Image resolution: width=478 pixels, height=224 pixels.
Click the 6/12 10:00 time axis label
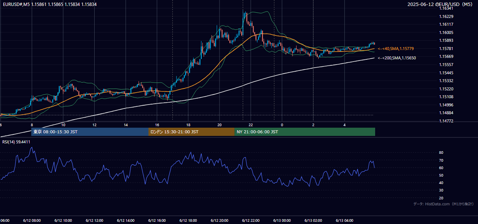(x=63, y=221)
